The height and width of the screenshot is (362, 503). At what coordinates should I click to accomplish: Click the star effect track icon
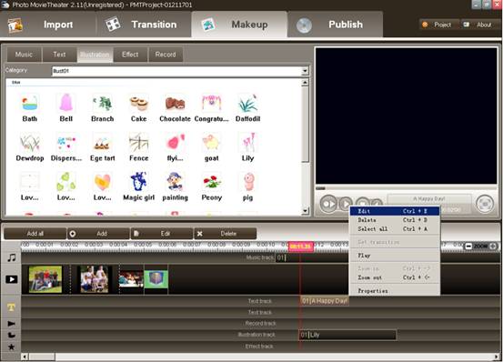11,347
